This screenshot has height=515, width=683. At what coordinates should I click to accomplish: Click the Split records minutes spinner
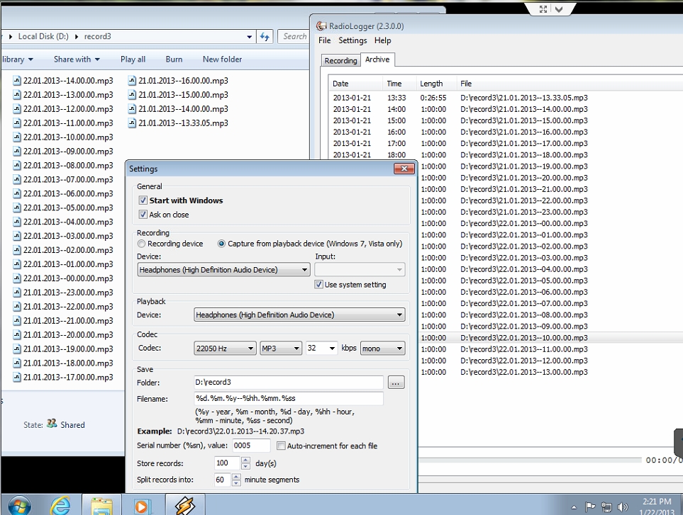236,480
